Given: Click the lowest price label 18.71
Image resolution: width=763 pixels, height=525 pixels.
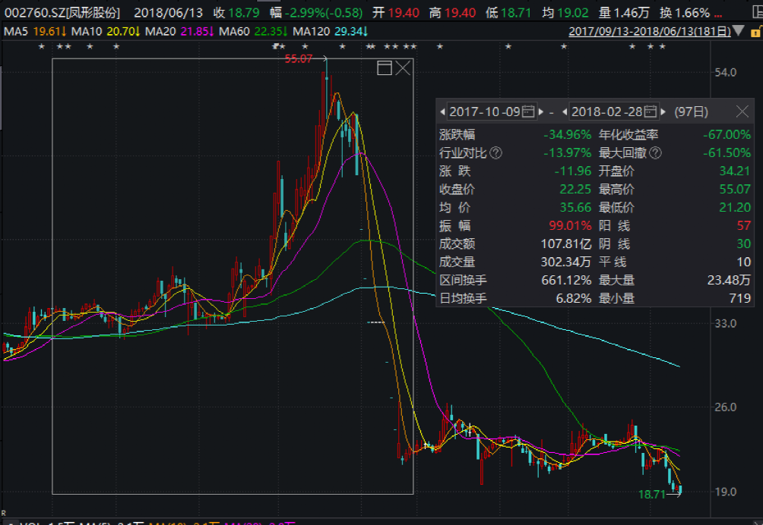Looking at the screenshot, I should click(x=652, y=492).
